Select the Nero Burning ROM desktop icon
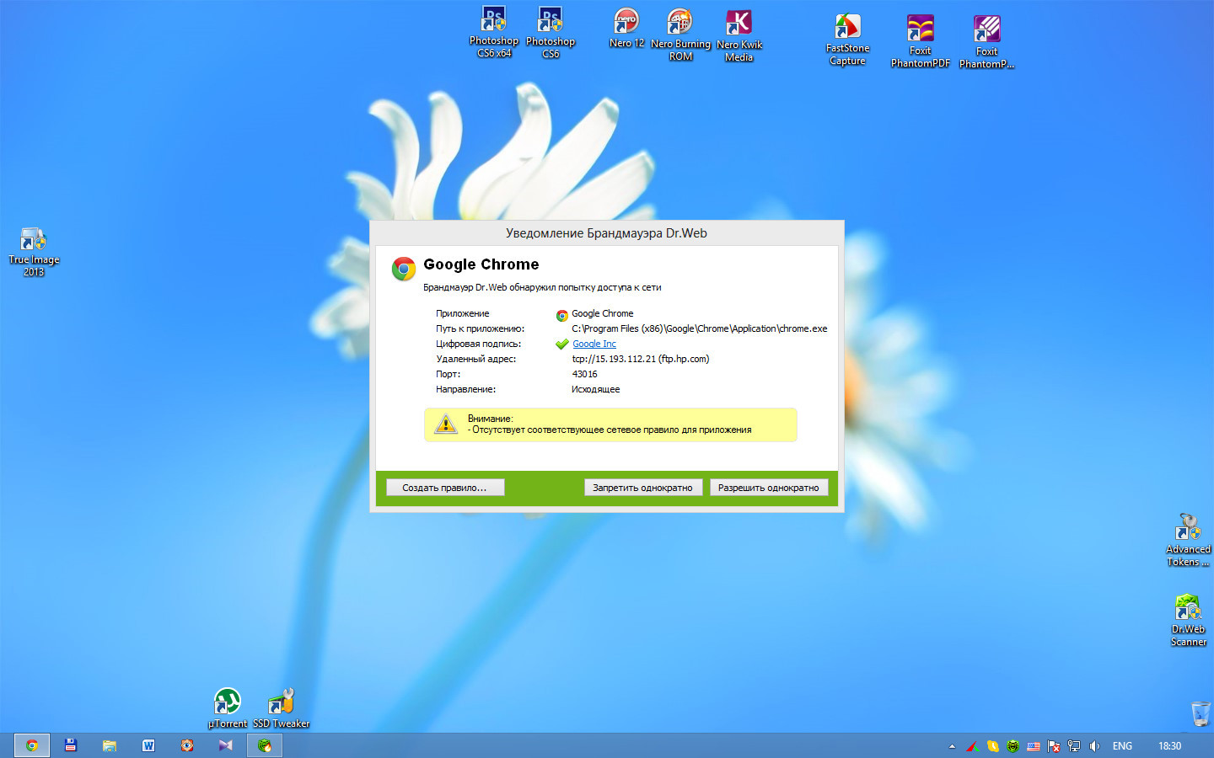Screen dimensions: 1214x758 680,34
